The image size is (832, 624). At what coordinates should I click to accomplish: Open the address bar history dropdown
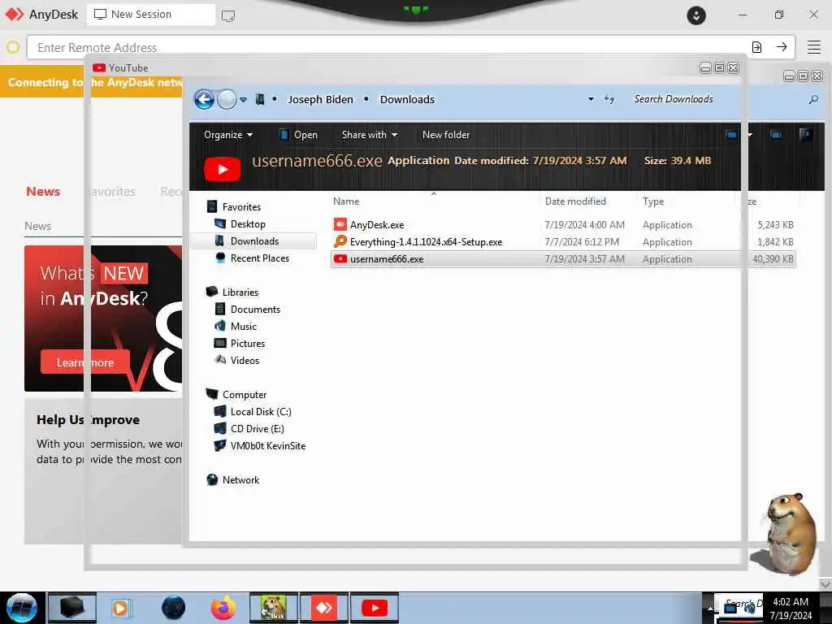591,99
